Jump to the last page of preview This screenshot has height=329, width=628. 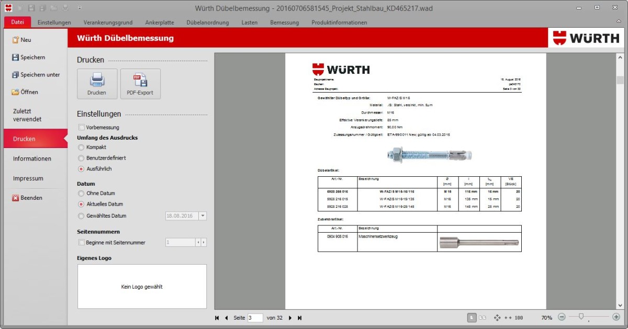[300, 317]
